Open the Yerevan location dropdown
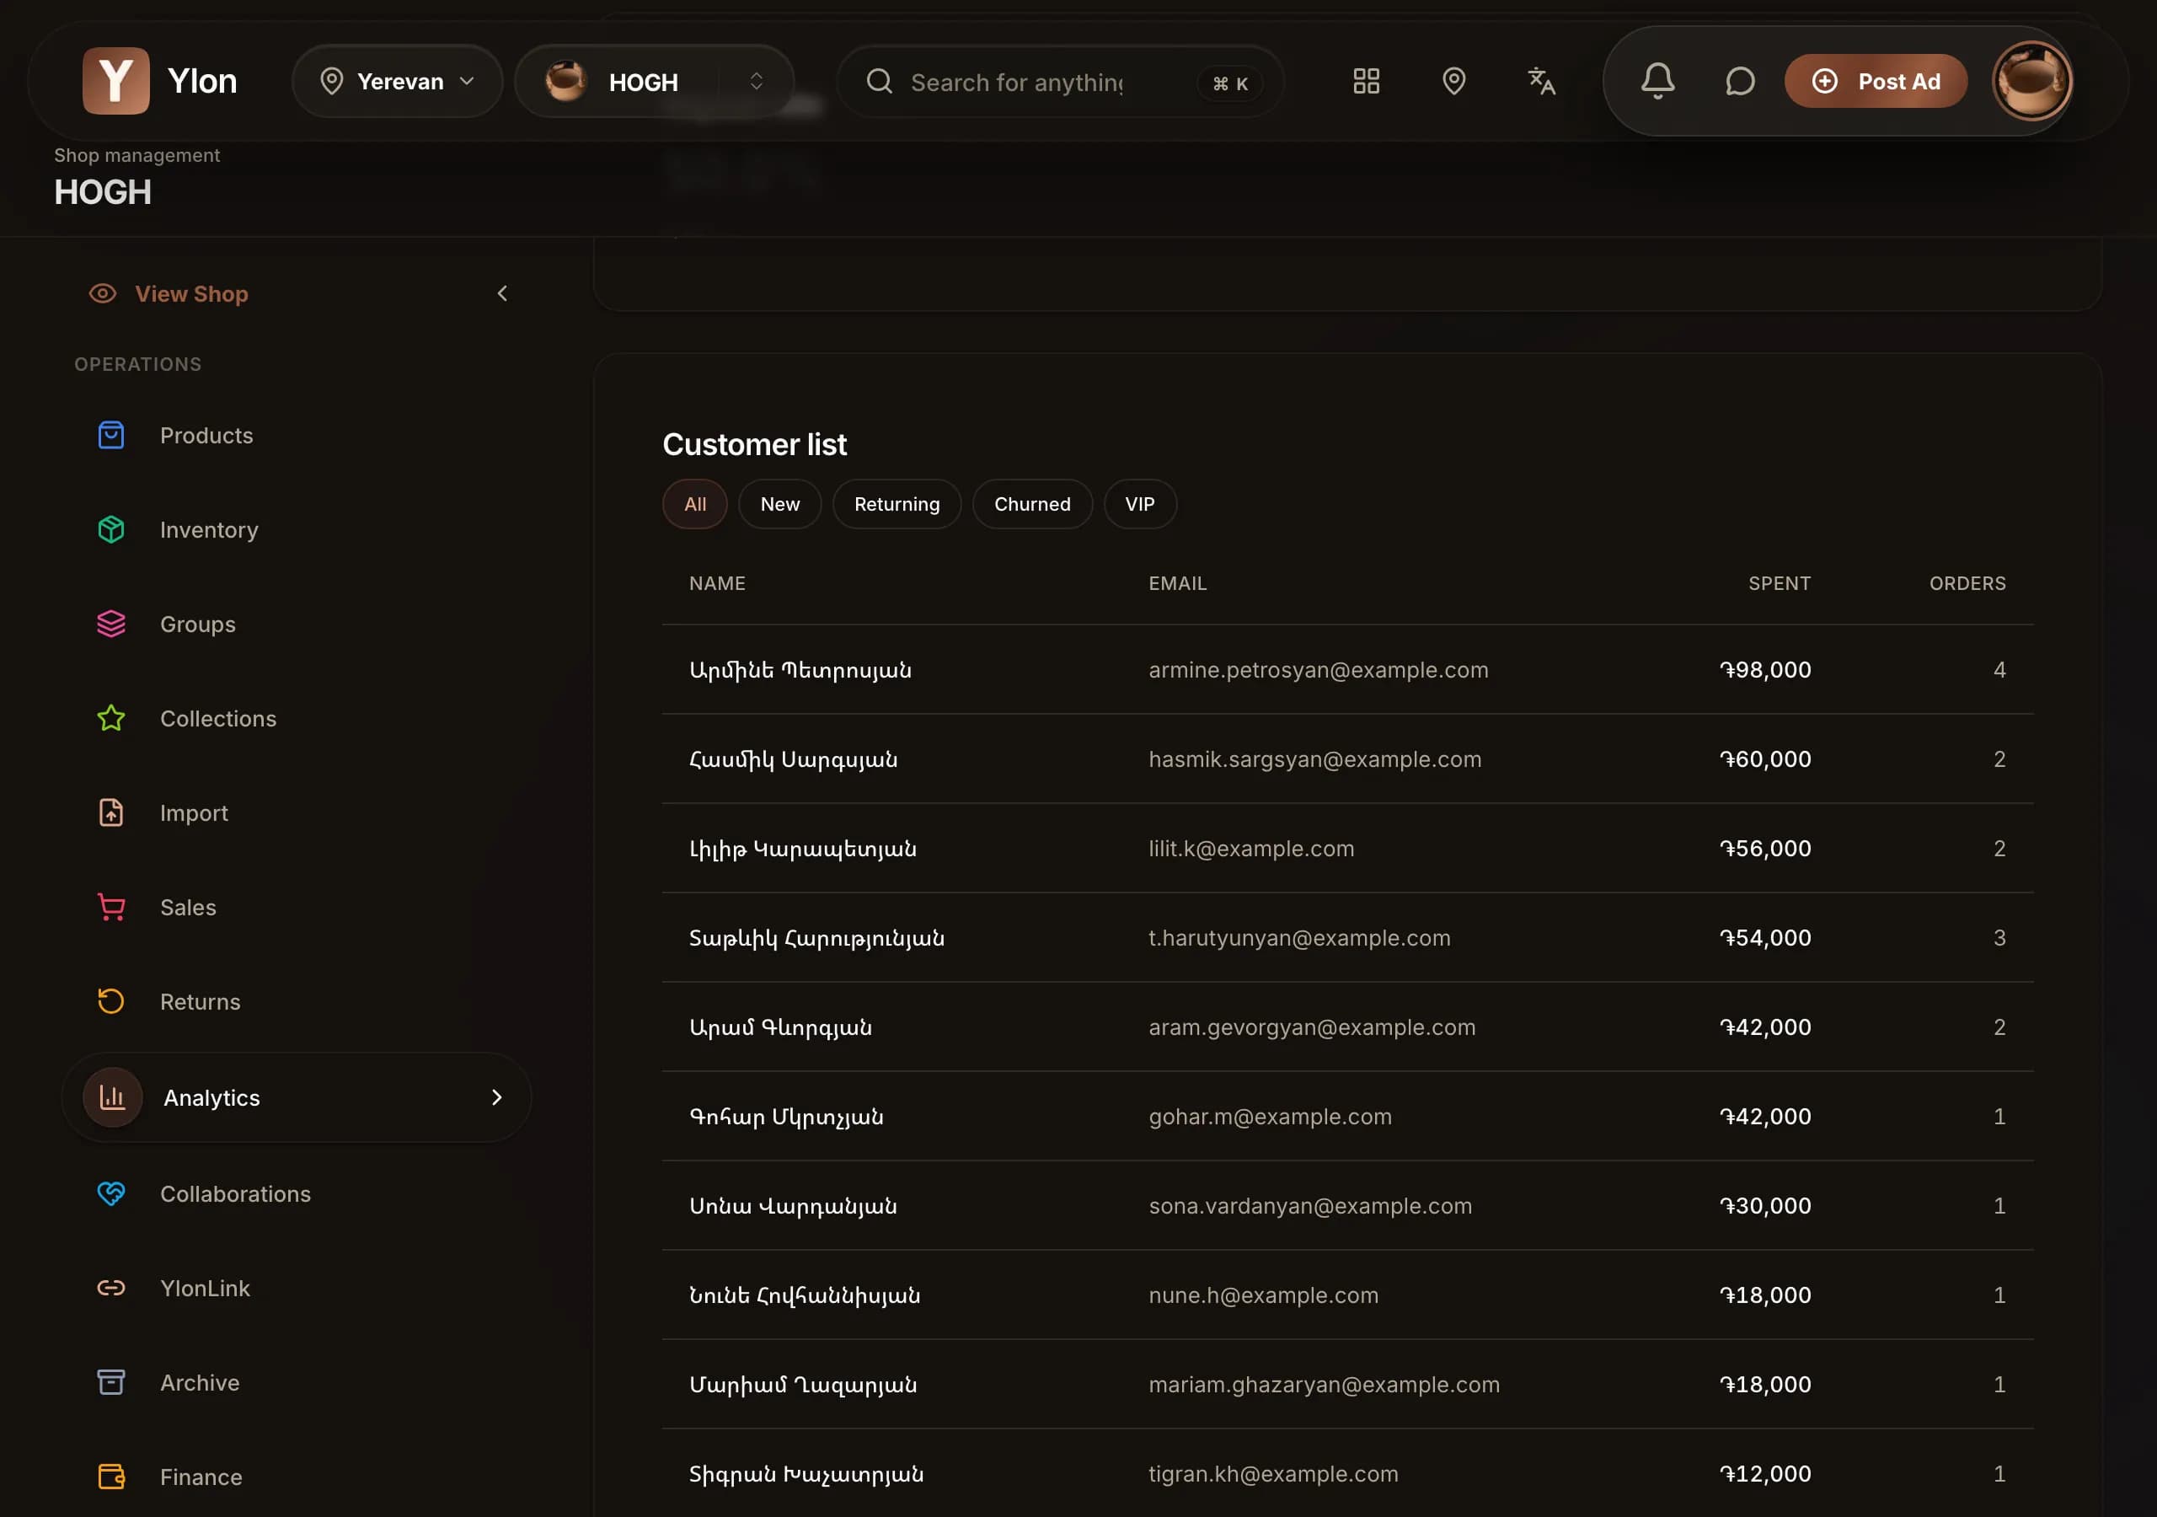 398,82
